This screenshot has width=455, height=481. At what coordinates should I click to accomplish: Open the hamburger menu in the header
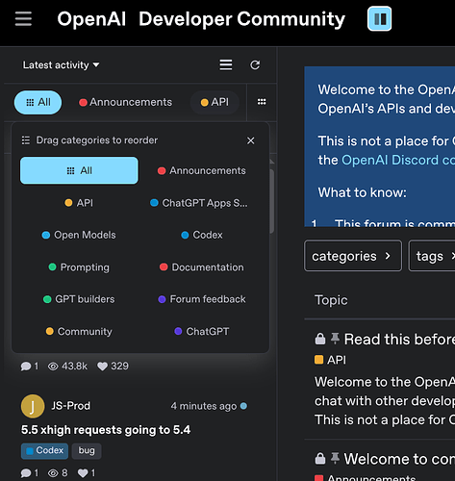(x=23, y=19)
